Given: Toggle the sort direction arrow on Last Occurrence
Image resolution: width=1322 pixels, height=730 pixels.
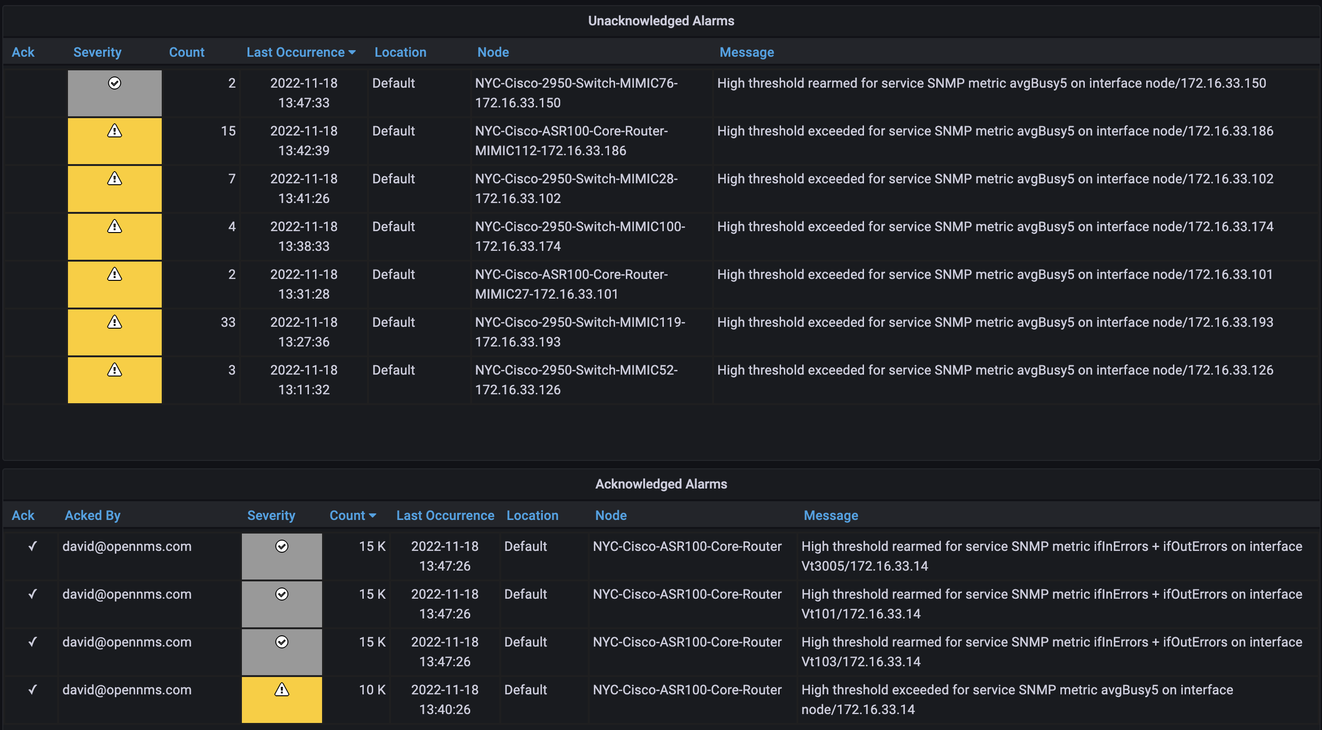Looking at the screenshot, I should pos(352,52).
